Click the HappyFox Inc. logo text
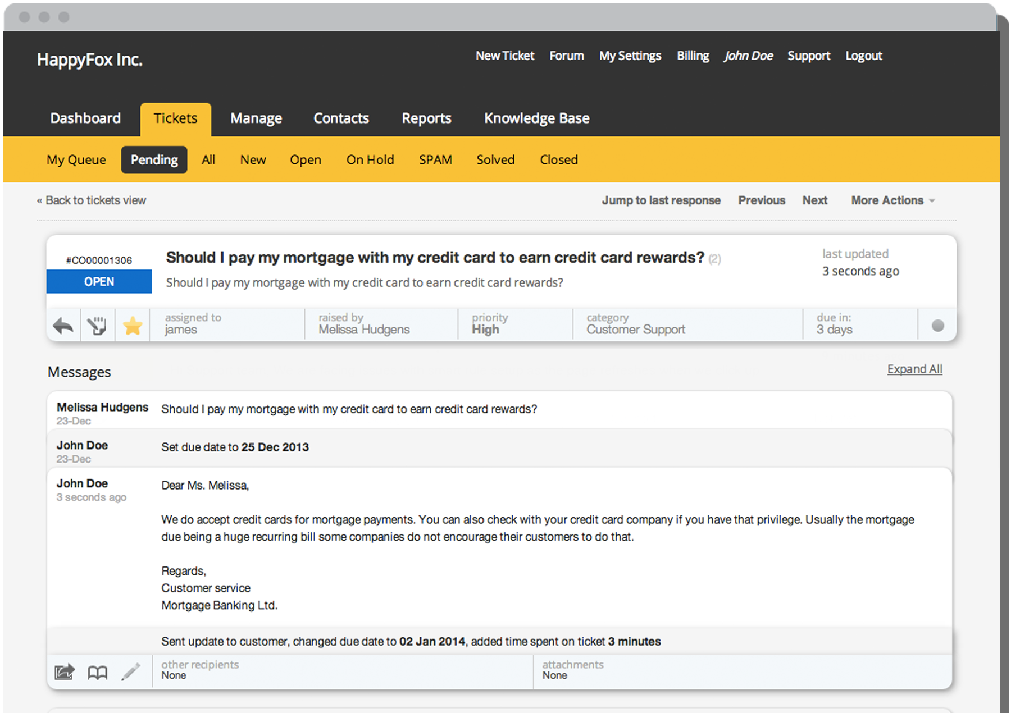Screen dimensions: 1020x713 [90, 60]
